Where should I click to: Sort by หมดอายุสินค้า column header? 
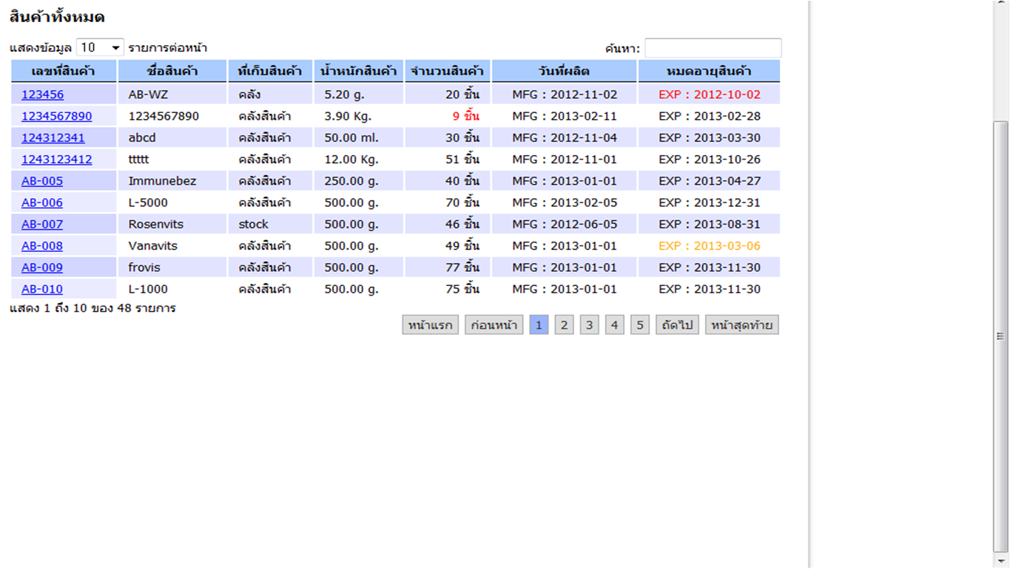(709, 71)
